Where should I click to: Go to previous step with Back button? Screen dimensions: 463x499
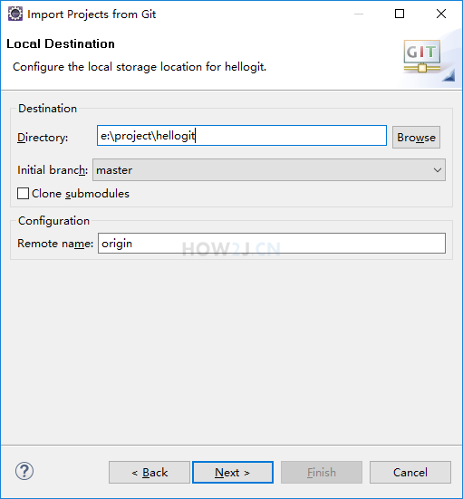(x=150, y=472)
